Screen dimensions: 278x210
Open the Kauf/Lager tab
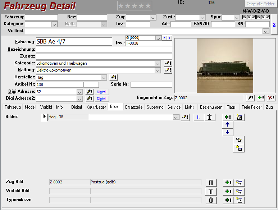(96, 107)
